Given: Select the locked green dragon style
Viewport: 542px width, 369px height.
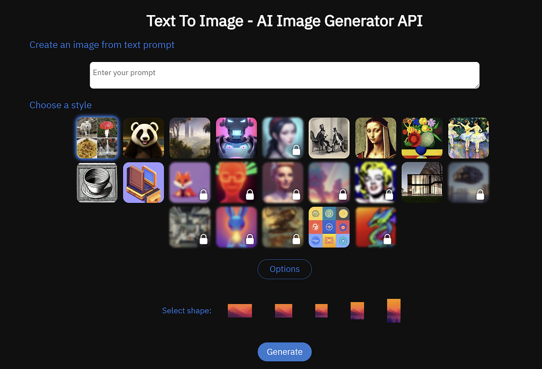Looking at the screenshot, I should click(x=376, y=227).
